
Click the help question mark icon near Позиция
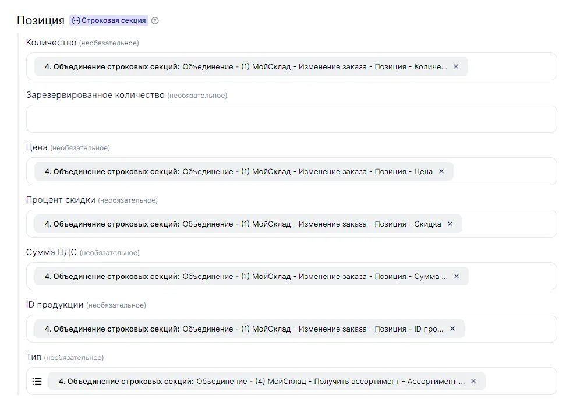click(x=155, y=21)
